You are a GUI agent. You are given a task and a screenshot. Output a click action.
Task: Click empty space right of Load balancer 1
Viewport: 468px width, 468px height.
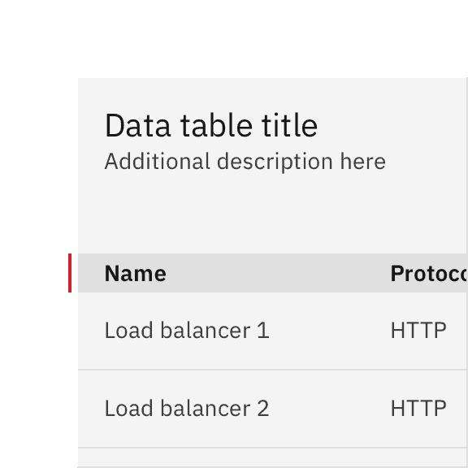pyautogui.click(x=330, y=331)
